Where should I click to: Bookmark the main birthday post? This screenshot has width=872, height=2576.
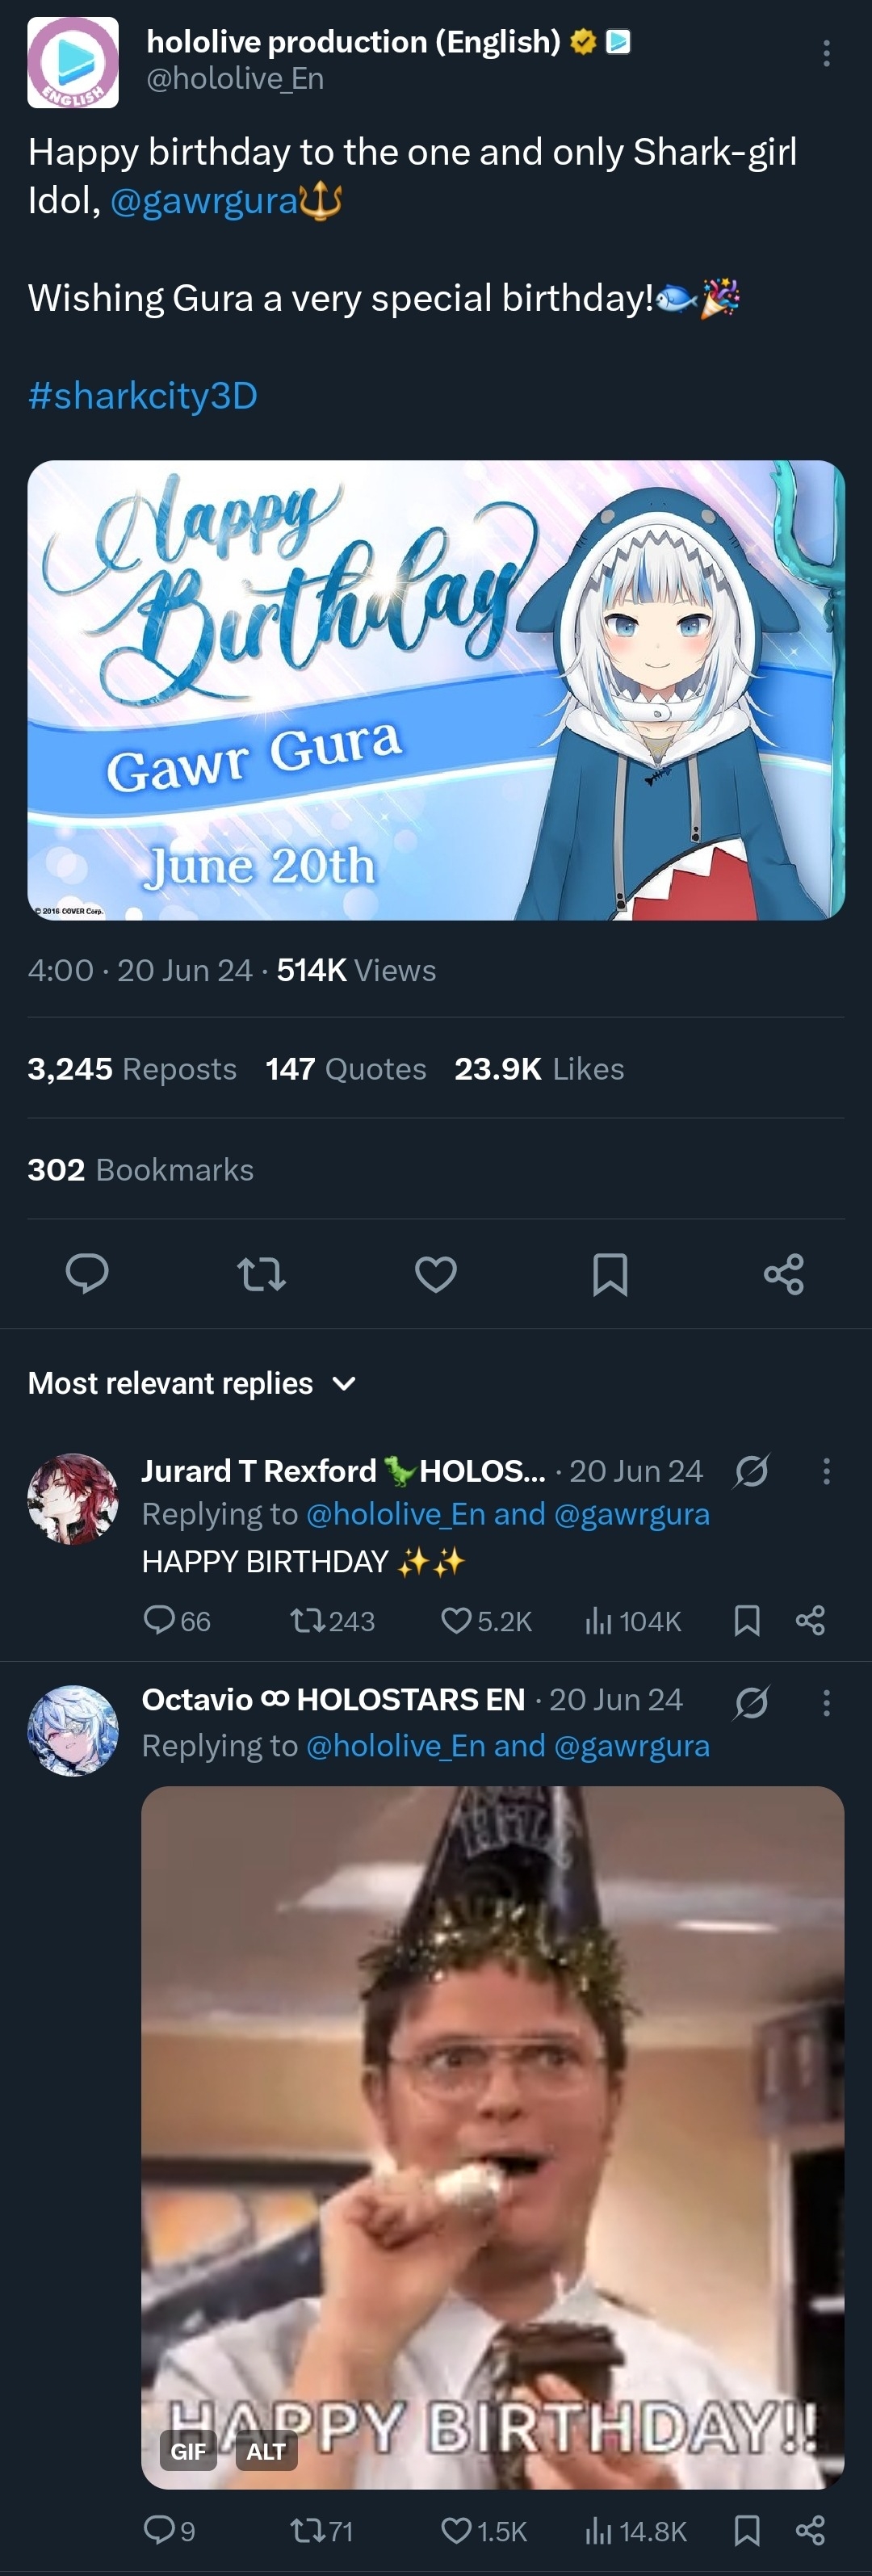coord(610,1274)
